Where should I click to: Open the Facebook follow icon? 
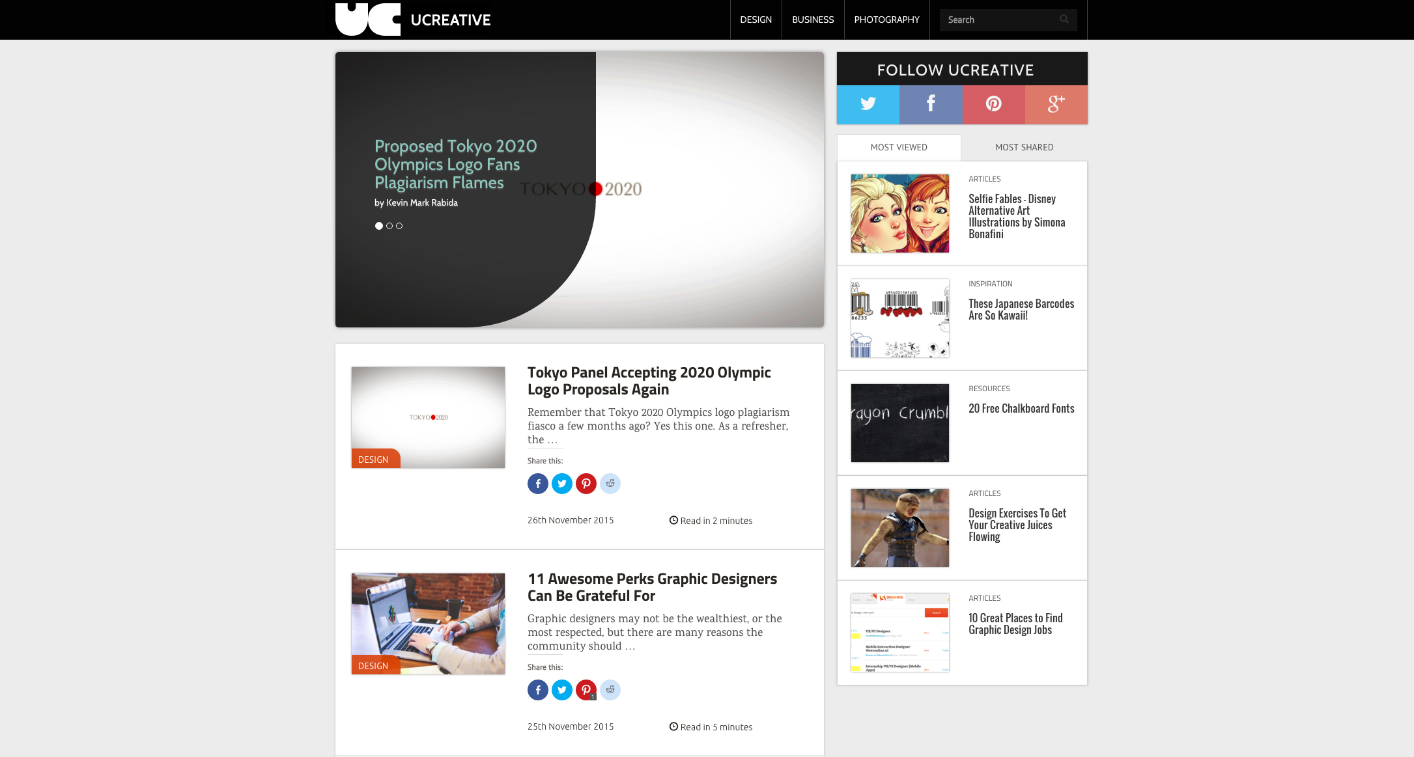pyautogui.click(x=931, y=104)
